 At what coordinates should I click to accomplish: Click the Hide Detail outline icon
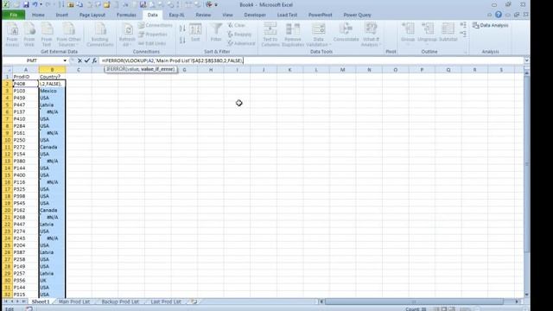pos(463,35)
